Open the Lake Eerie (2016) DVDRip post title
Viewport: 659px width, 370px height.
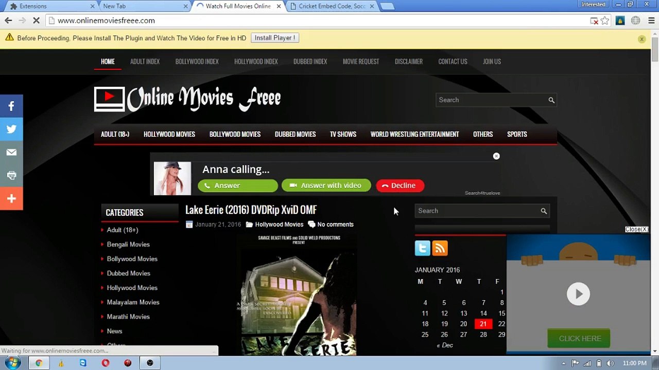coord(251,210)
